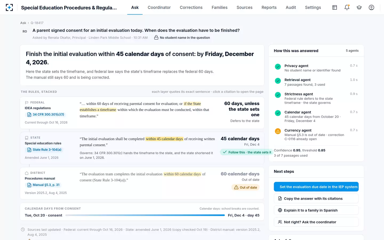Open the Audit tab

(x=291, y=7)
